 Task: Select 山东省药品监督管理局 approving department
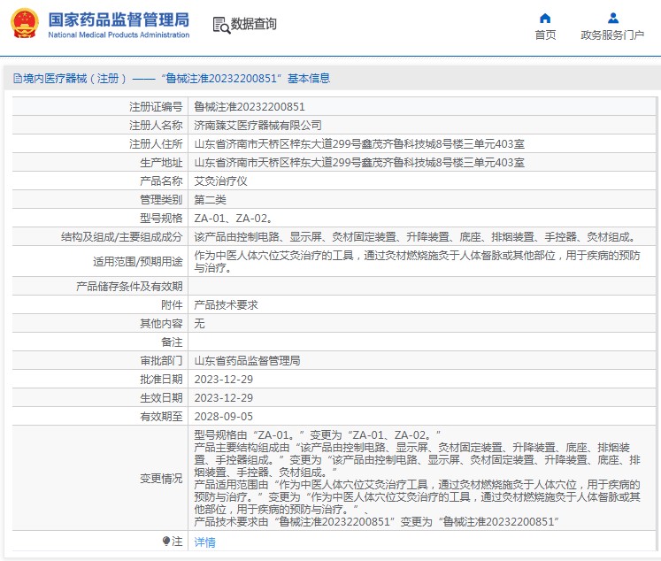[x=247, y=360]
